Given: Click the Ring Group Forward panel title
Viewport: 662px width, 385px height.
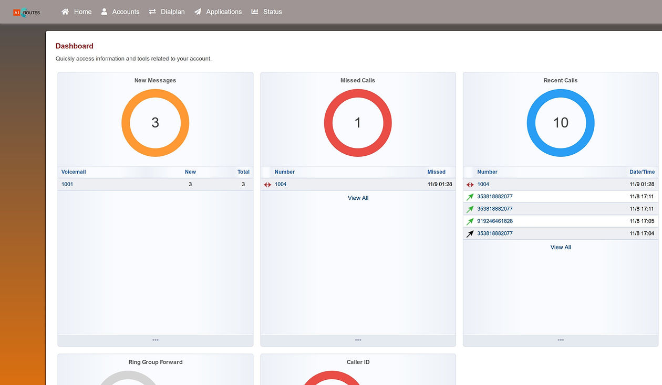Looking at the screenshot, I should tap(156, 362).
